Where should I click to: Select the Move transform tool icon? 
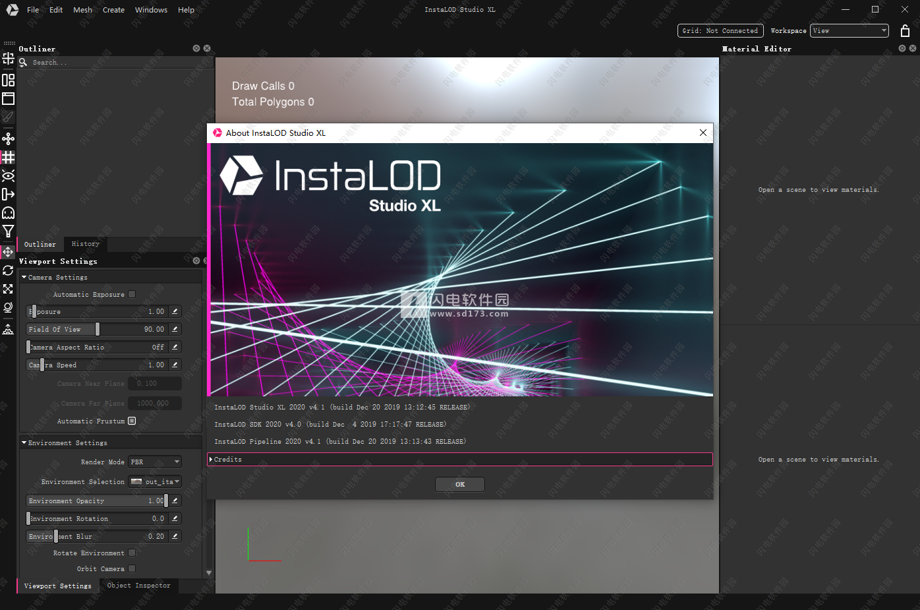pyautogui.click(x=8, y=252)
